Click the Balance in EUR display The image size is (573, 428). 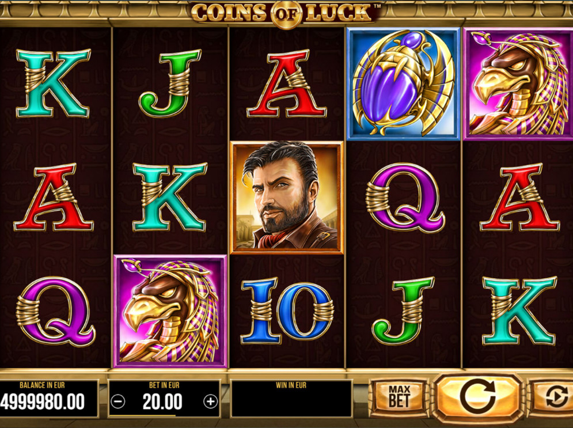point(49,399)
